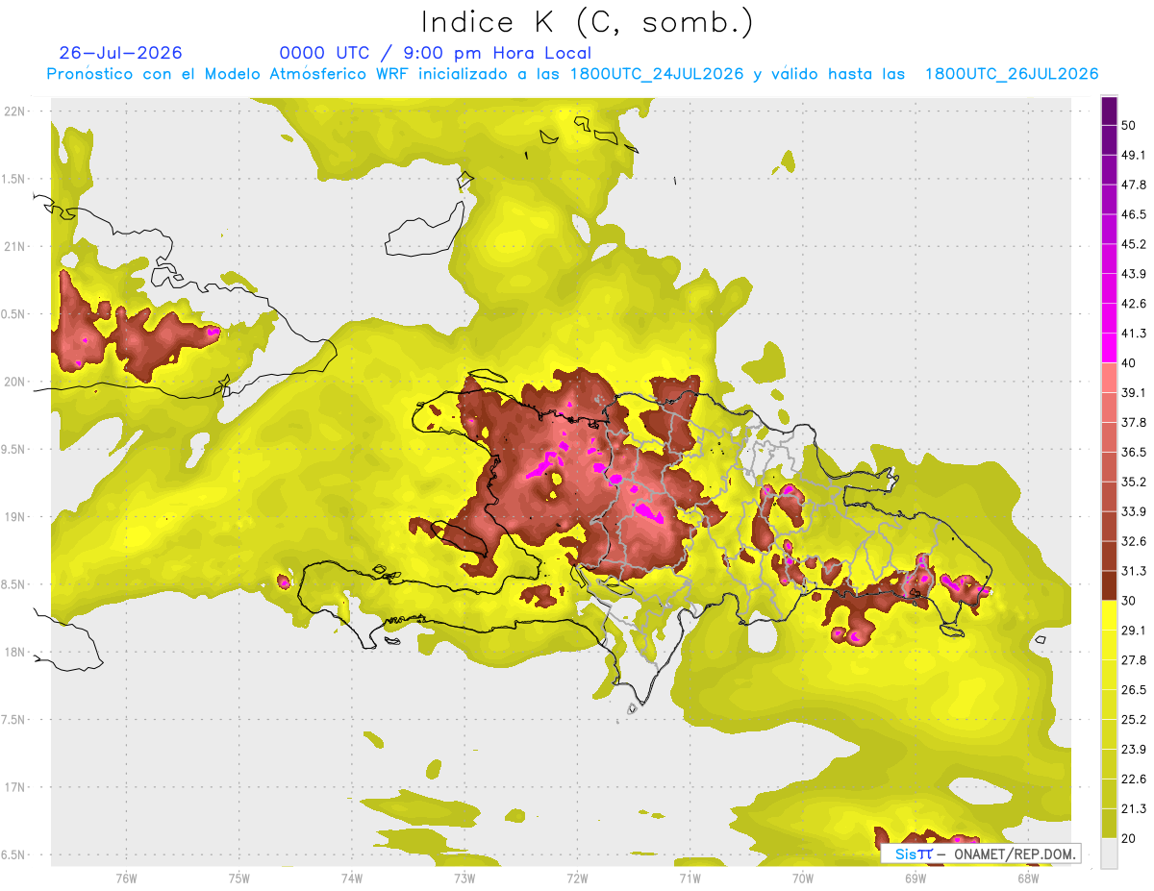Click the colorbar value "35.2"
1154x891 pixels.
pyautogui.click(x=1134, y=482)
